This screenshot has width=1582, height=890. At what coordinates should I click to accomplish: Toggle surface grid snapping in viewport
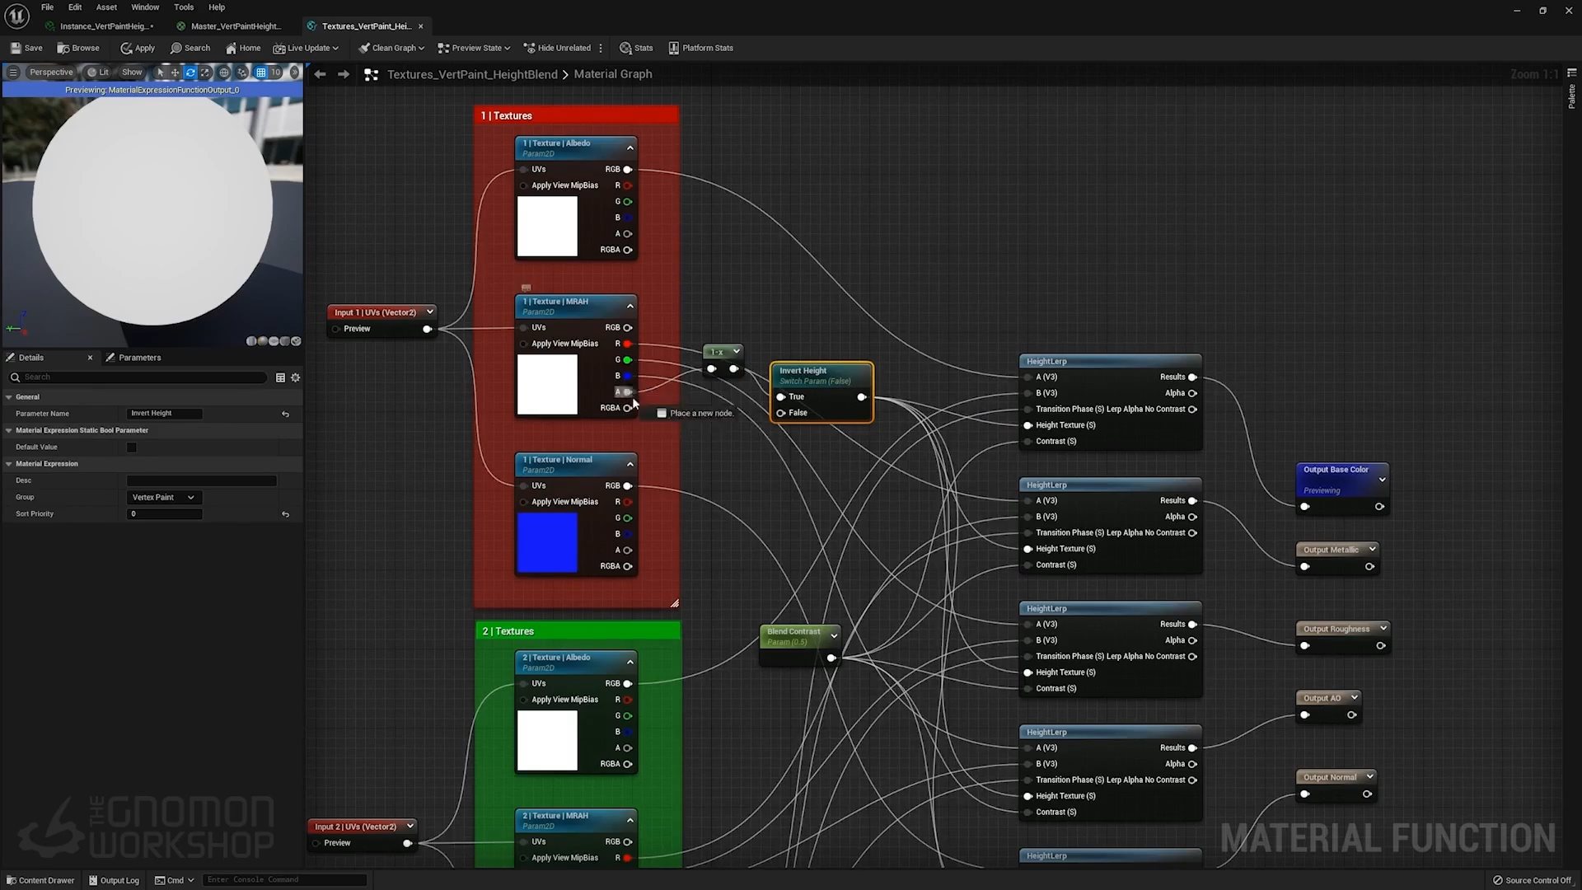241,73
